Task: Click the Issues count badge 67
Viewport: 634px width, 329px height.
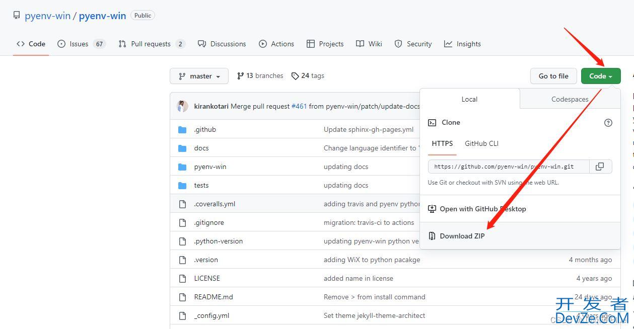Action: coord(100,44)
